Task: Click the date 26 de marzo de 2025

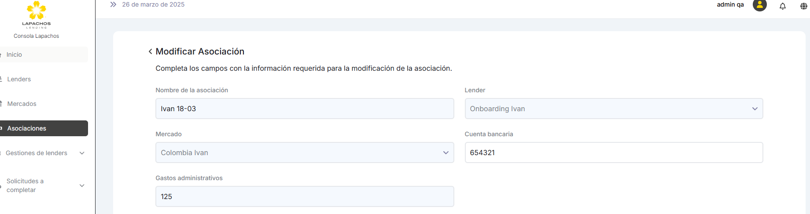Action: tap(153, 4)
